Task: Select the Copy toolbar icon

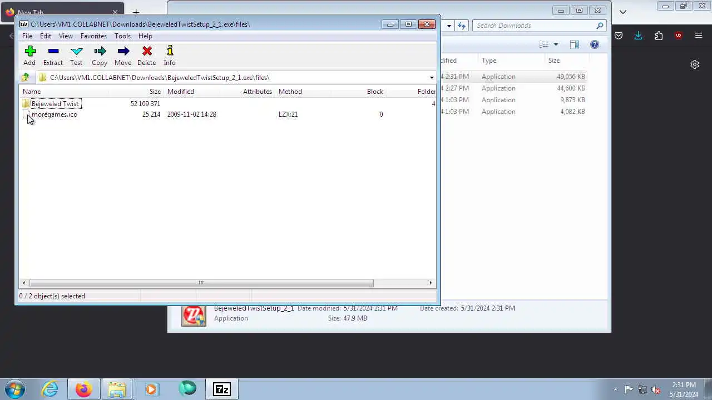Action: click(x=100, y=51)
